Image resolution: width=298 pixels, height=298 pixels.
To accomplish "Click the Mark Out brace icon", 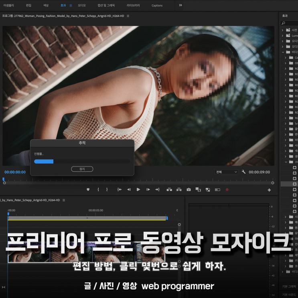I will point(107,189).
